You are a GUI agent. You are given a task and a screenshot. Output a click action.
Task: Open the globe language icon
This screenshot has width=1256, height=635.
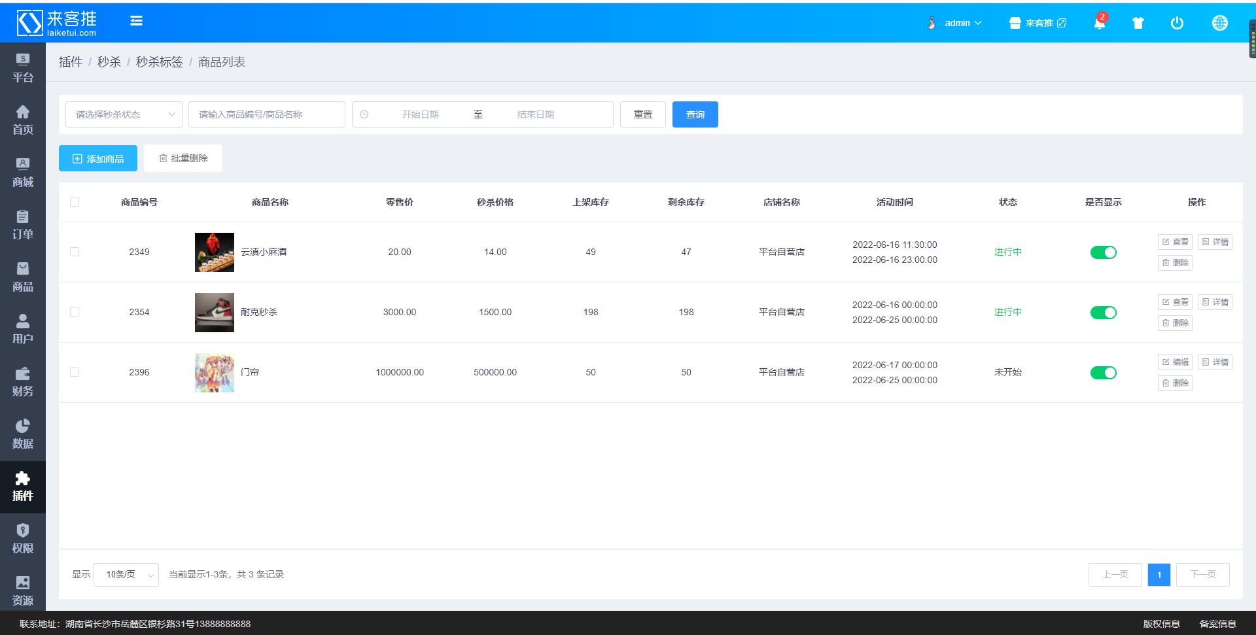click(x=1219, y=23)
